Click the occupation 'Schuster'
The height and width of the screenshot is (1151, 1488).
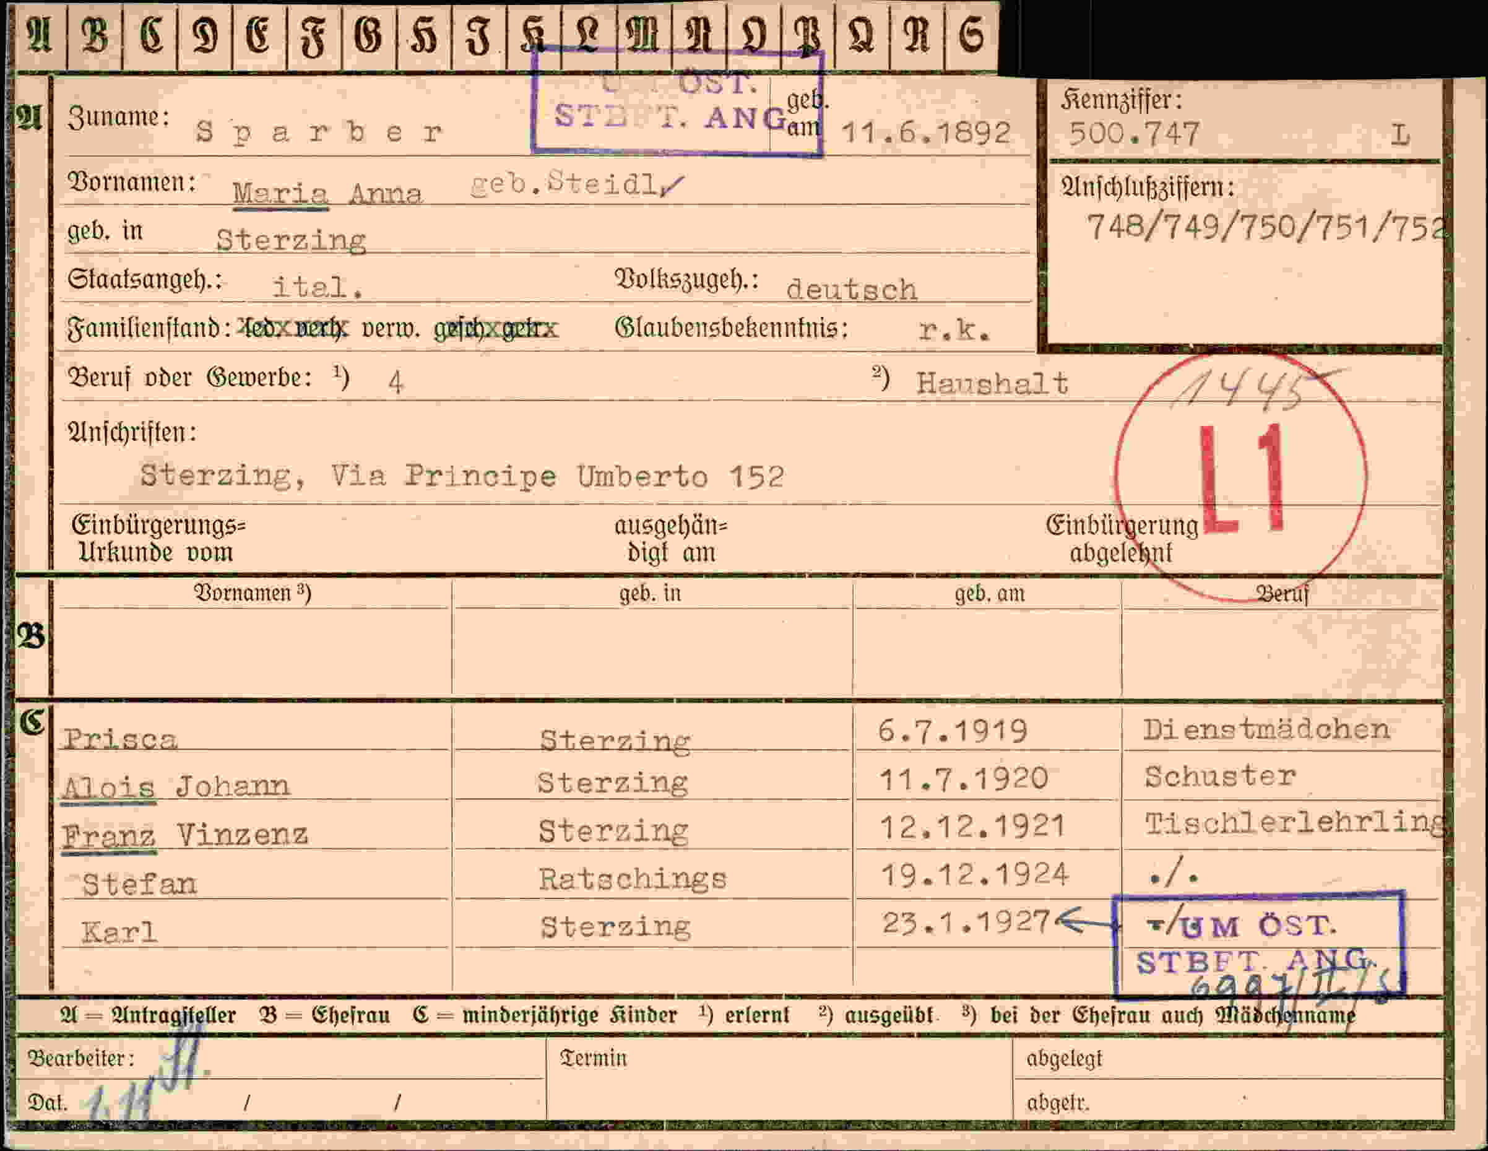click(1220, 777)
